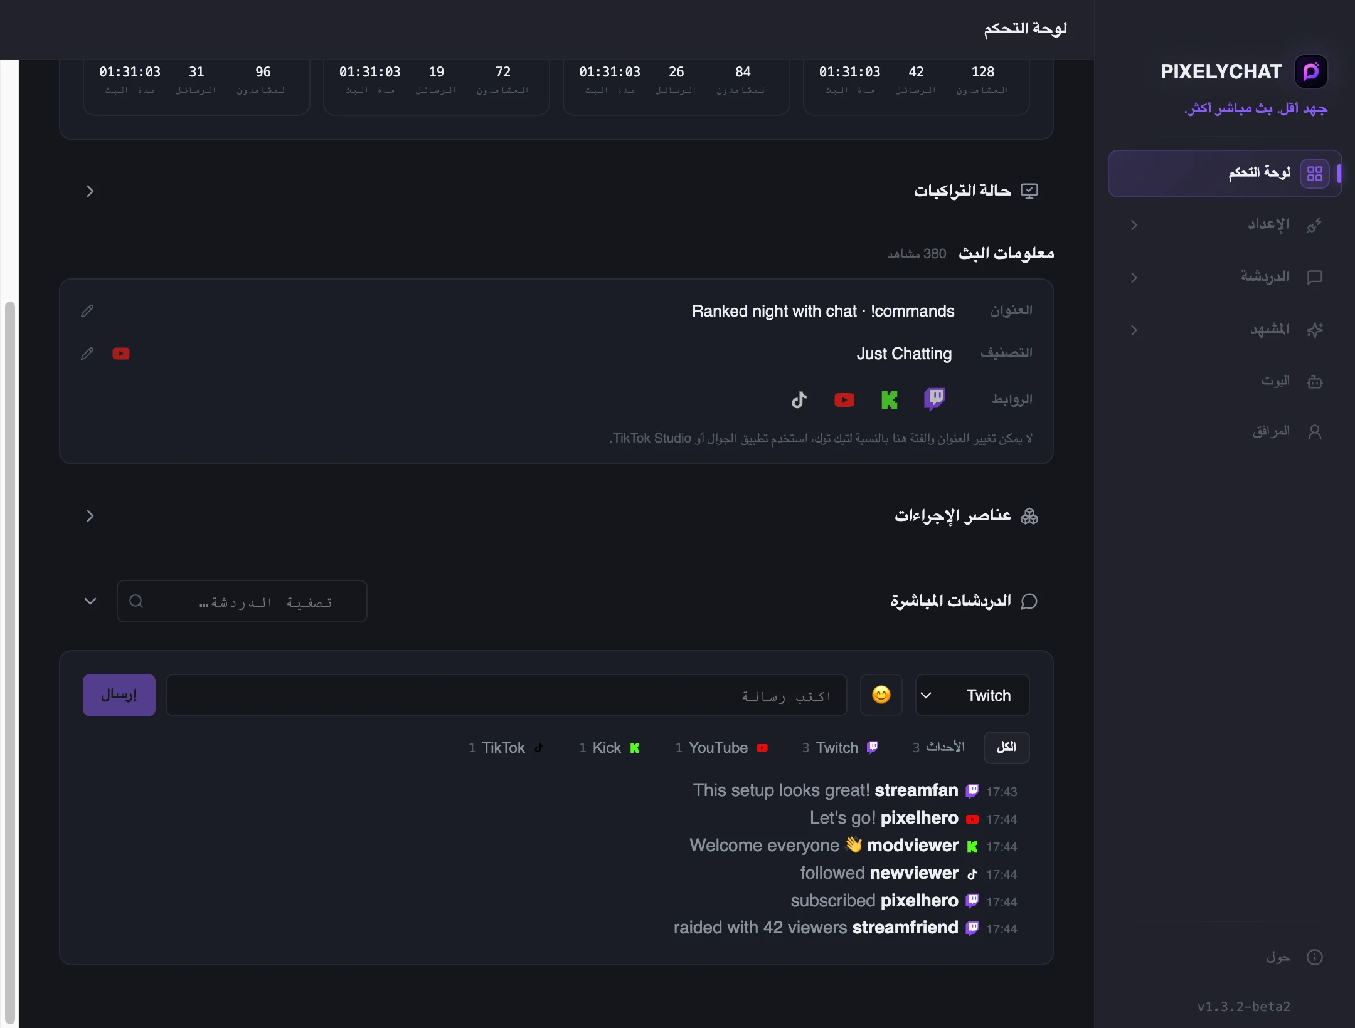Click the Twitch icon beside pixelhero's subscribed event
Viewport: 1355px width, 1028px height.
click(x=972, y=901)
